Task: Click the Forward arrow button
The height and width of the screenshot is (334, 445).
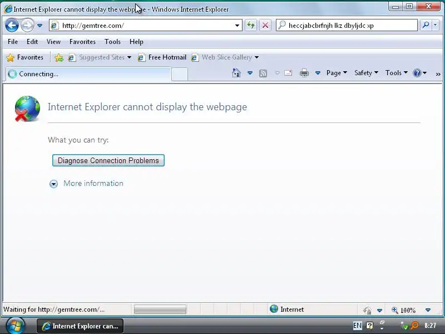Action: (x=27, y=26)
